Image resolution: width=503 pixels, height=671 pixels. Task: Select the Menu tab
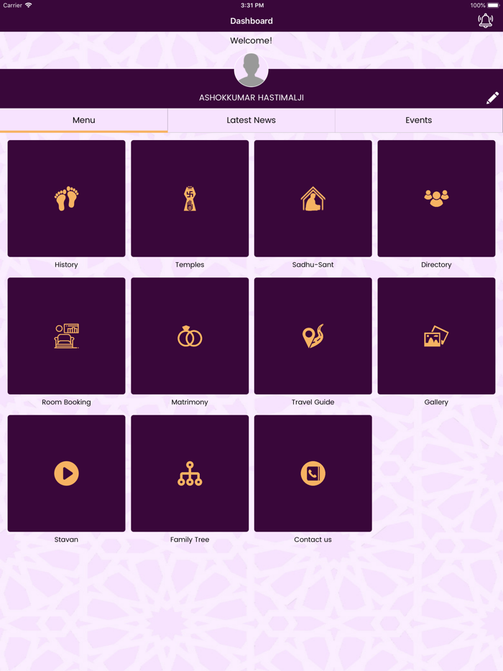tap(83, 120)
